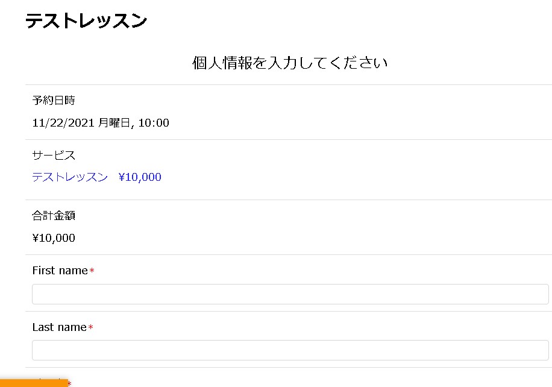552x387 pixels.
Task: Click the bold テストレッスン page title
Action: tap(86, 21)
